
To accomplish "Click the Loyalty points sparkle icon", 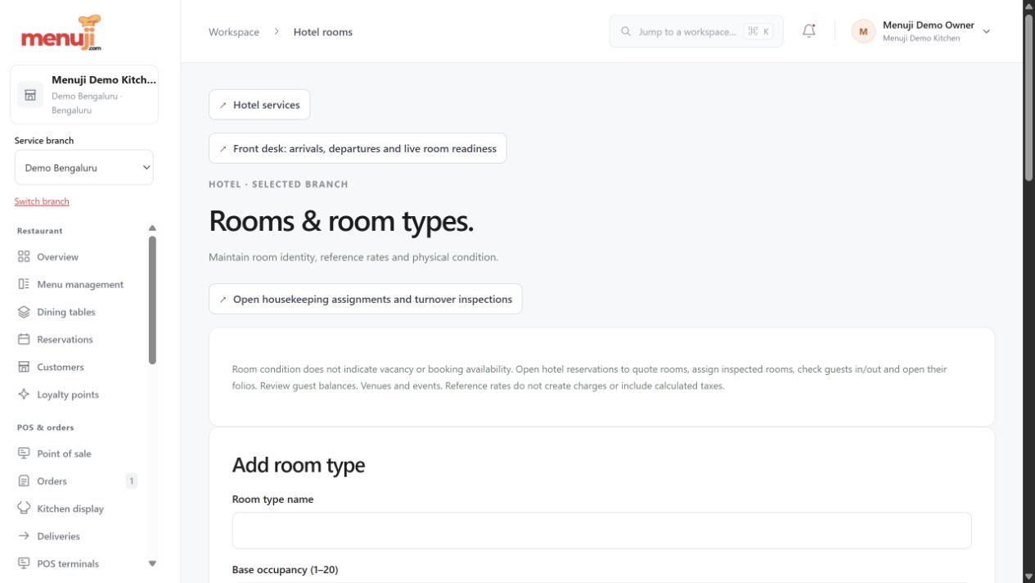I will click(x=24, y=395).
